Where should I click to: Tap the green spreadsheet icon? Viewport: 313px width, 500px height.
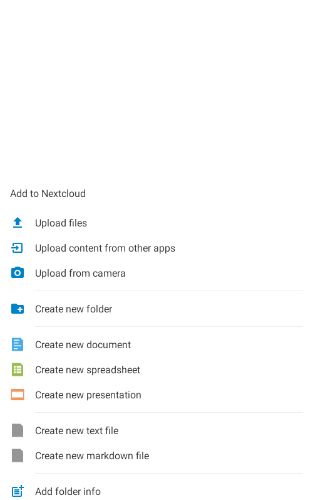coord(18,370)
